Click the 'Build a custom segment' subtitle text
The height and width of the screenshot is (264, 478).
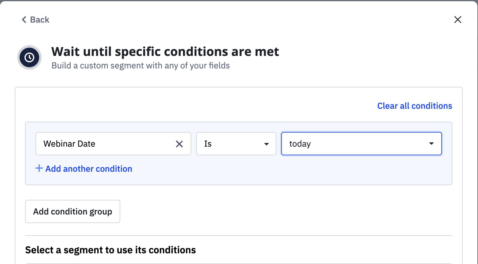pyautogui.click(x=140, y=66)
